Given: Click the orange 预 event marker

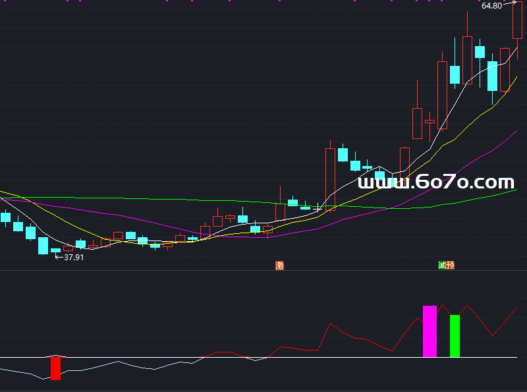Looking at the screenshot, I should pos(450,266).
